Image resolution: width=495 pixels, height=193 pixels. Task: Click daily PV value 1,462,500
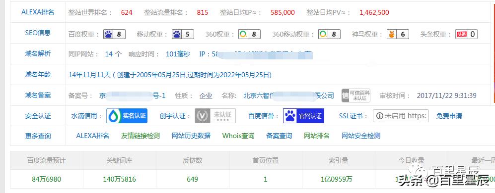pyautogui.click(x=374, y=12)
